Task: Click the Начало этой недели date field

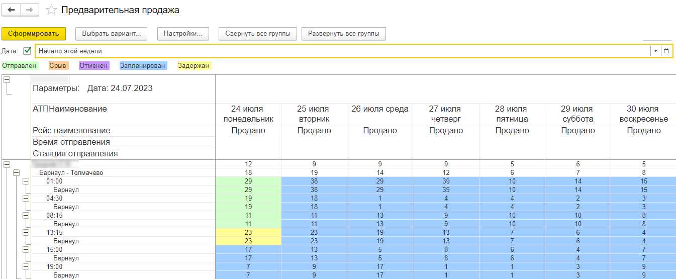Action: tap(342, 51)
